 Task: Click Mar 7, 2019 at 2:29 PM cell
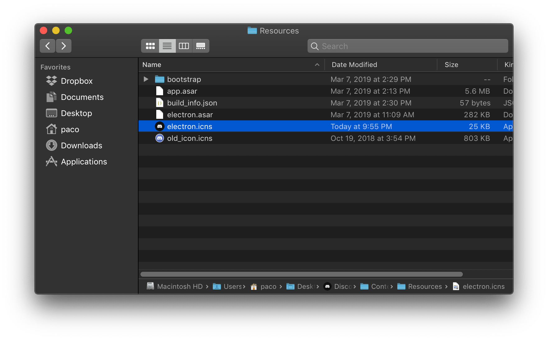coord(371,79)
